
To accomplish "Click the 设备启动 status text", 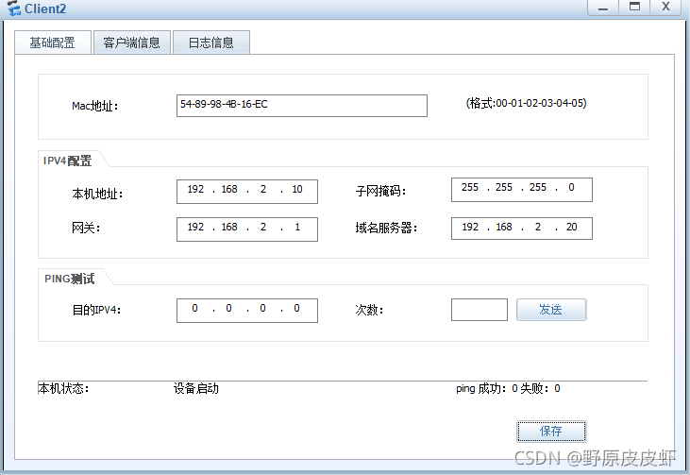I will click(x=195, y=388).
